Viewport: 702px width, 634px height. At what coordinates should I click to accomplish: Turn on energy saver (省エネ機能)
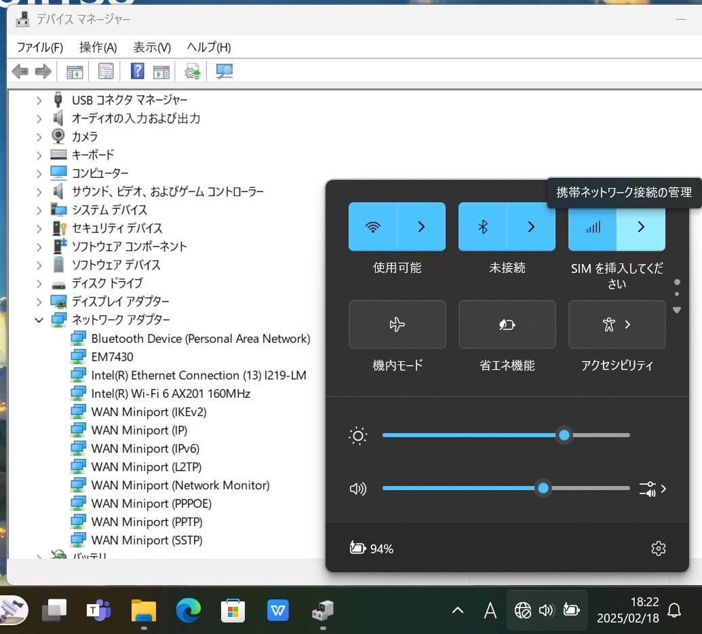(x=507, y=325)
